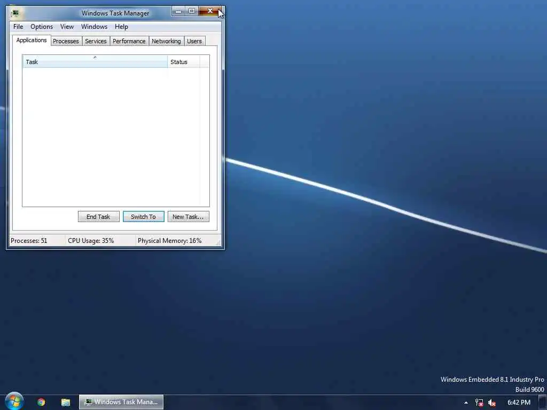Click the network status tray icon
Viewport: 547px width, 410px height.
coord(479,403)
